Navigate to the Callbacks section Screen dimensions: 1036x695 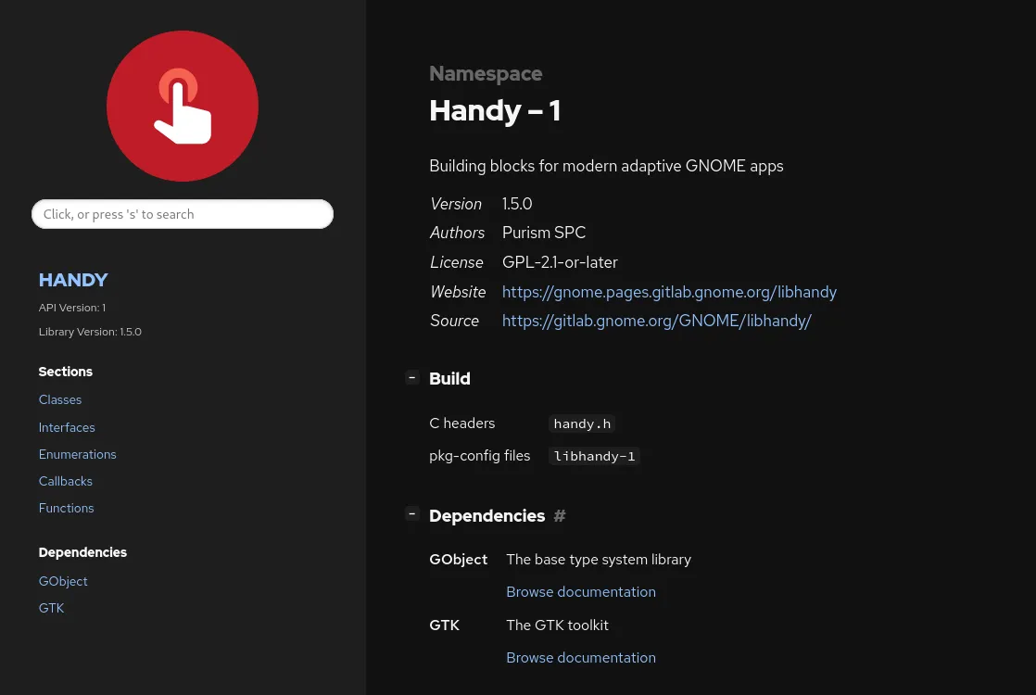[66, 481]
